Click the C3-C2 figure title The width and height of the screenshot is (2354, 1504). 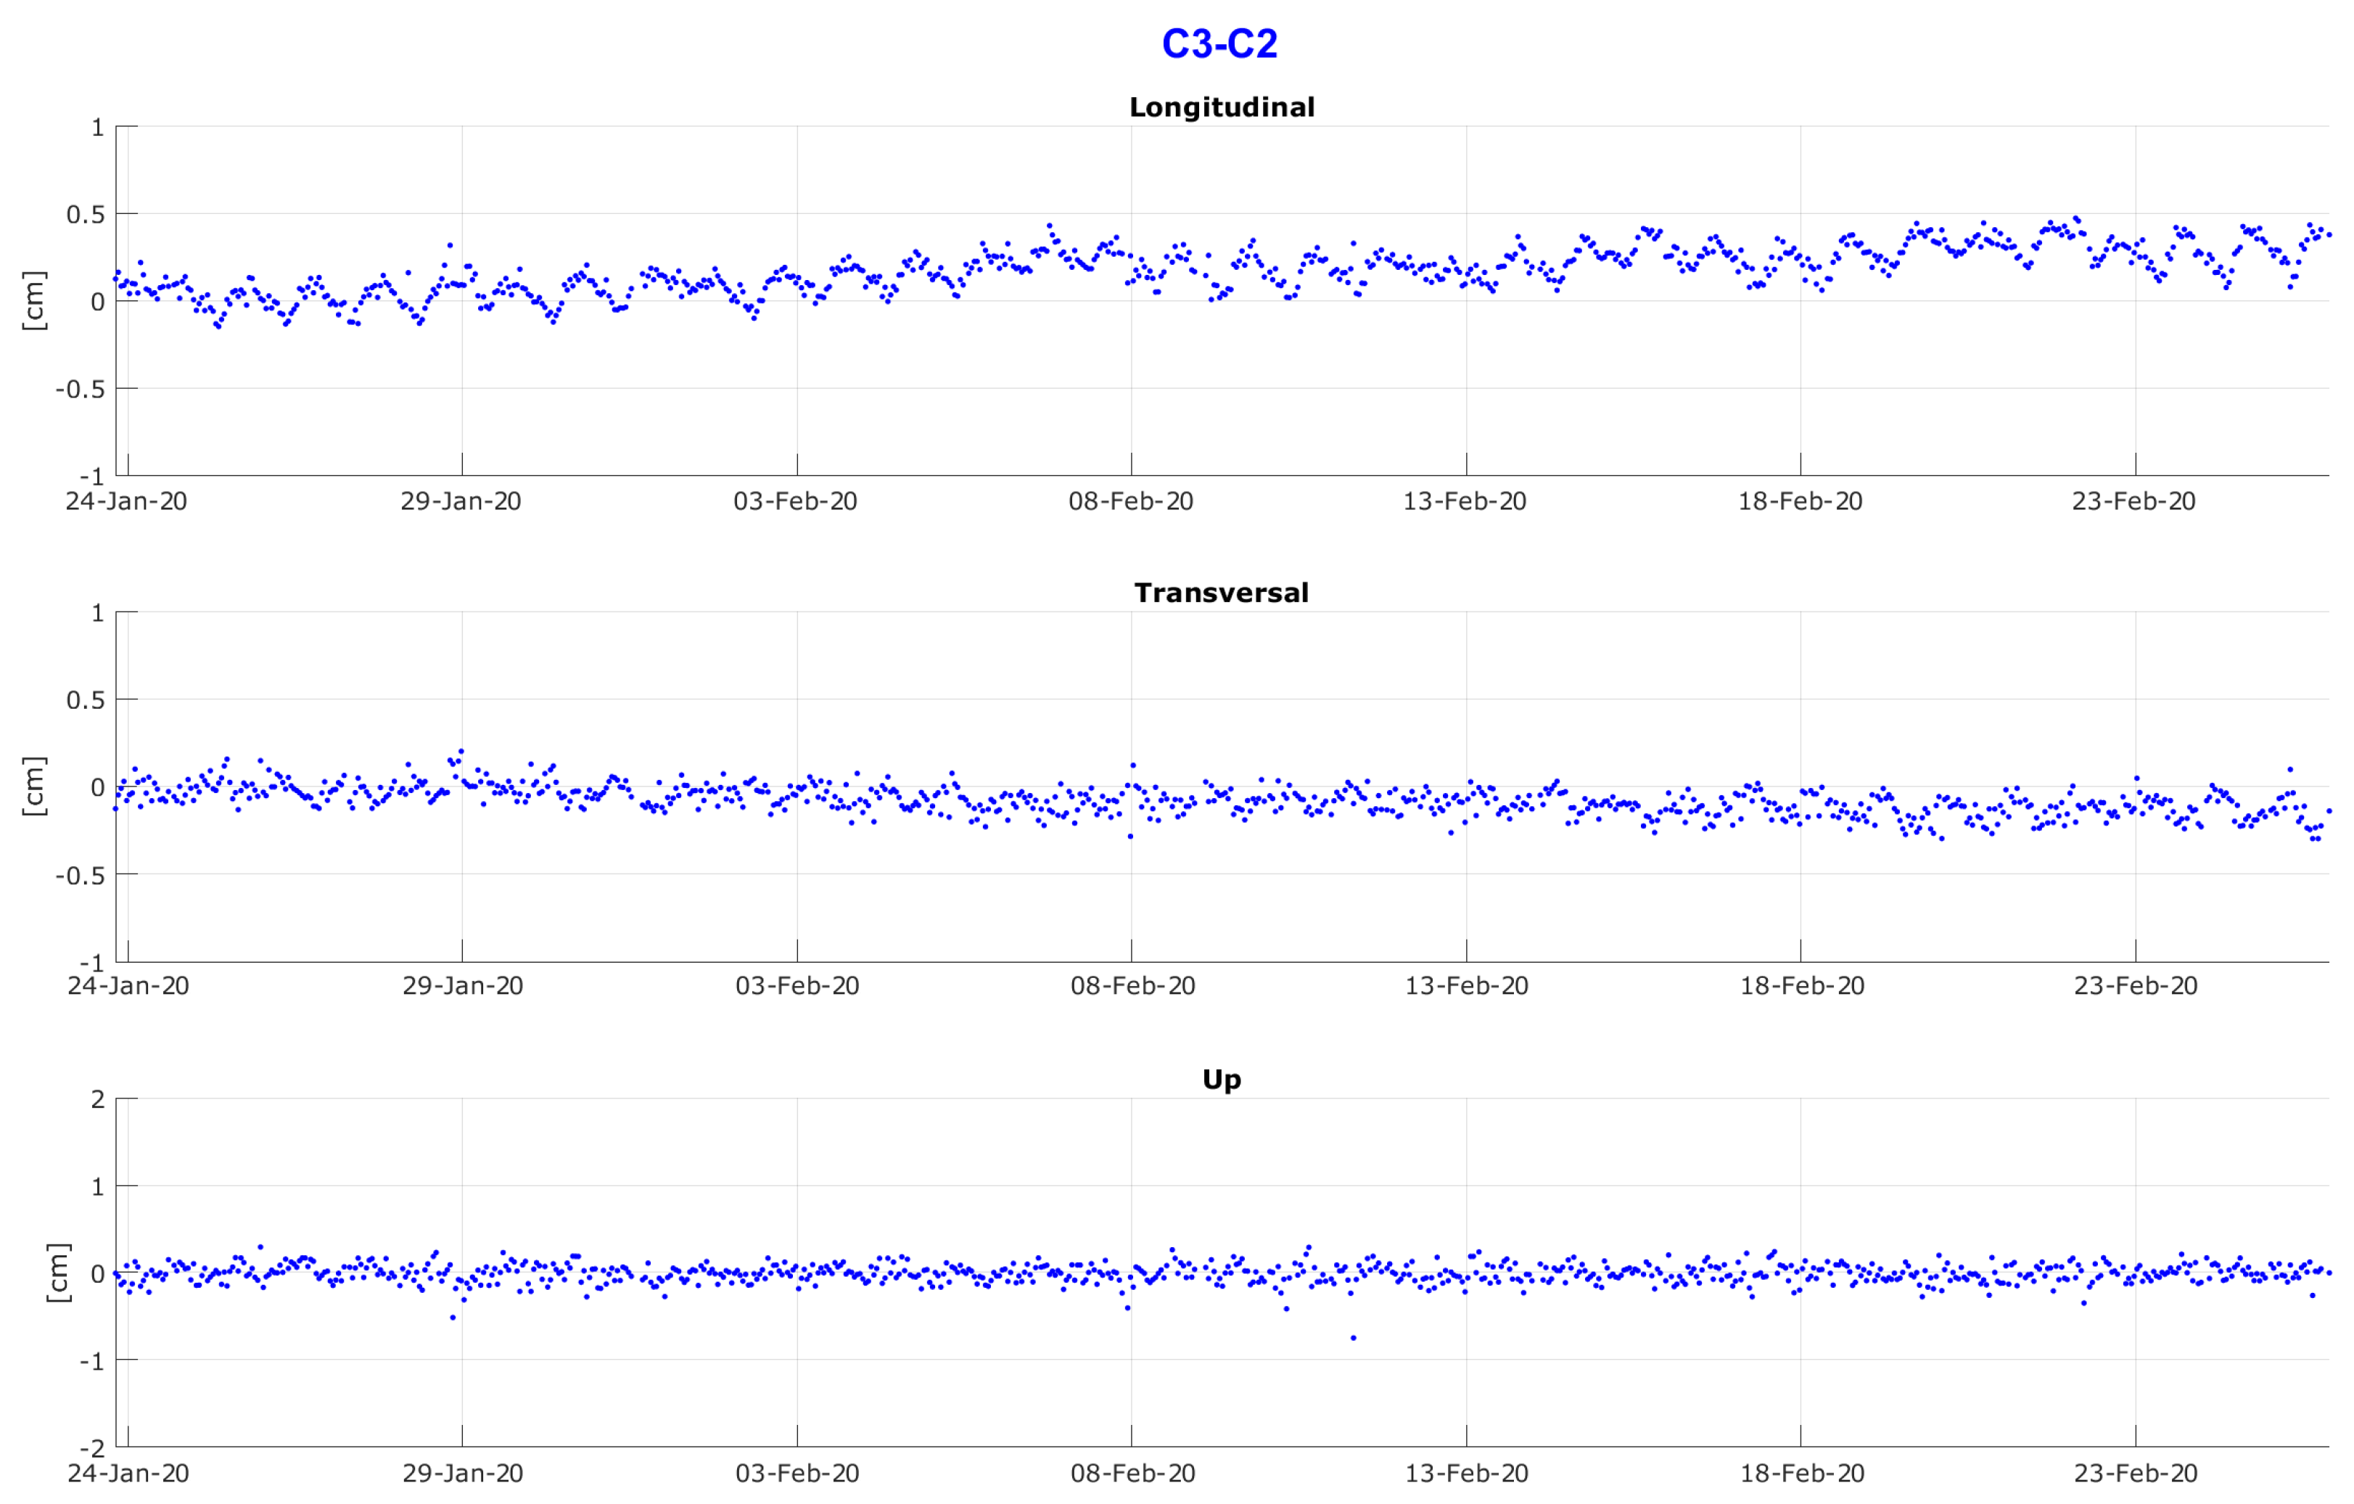(1219, 44)
